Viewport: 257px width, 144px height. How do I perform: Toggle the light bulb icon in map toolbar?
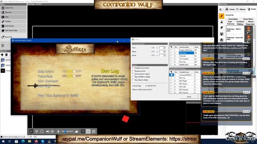click(x=83, y=131)
